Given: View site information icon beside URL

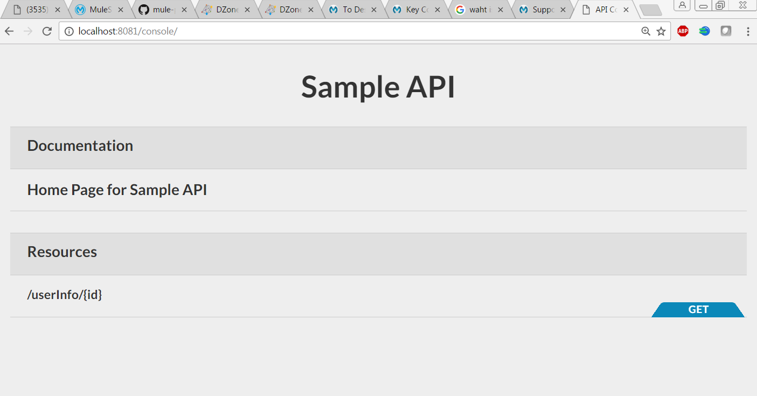Looking at the screenshot, I should (69, 31).
